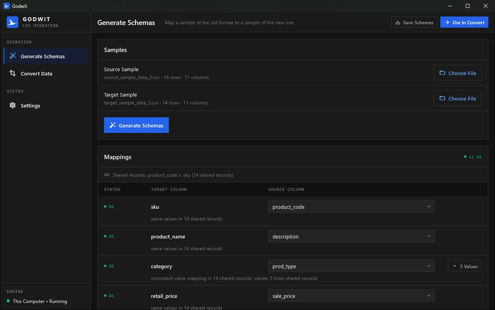
Task: Expand the 5 Values list for category
Action: (x=465, y=266)
